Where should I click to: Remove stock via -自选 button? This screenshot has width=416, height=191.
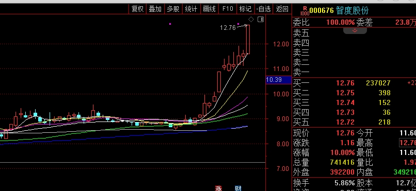(x=263, y=9)
